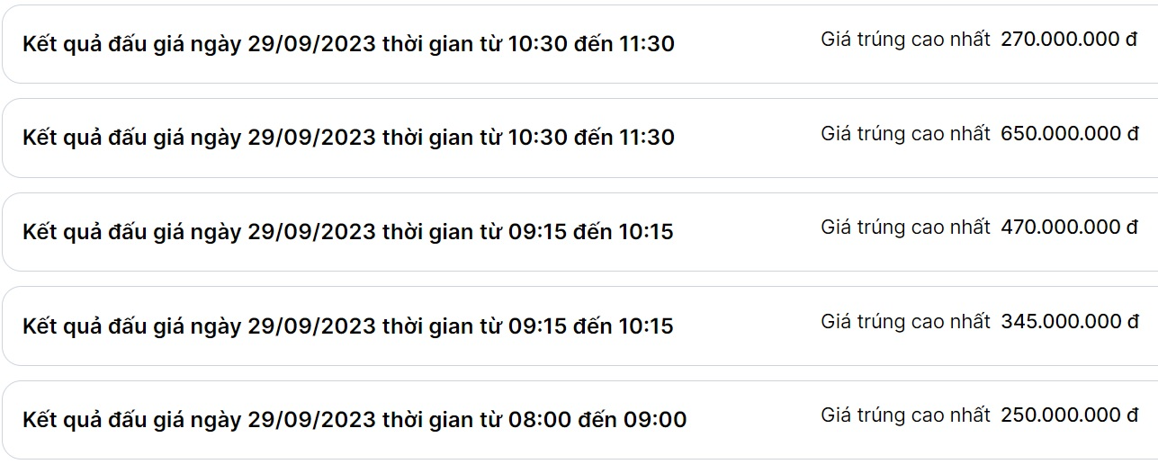The width and height of the screenshot is (1158, 464).
Task: Click "Giá trúng cao nhất" beside 470.000.000 đ
Action: tap(905, 228)
